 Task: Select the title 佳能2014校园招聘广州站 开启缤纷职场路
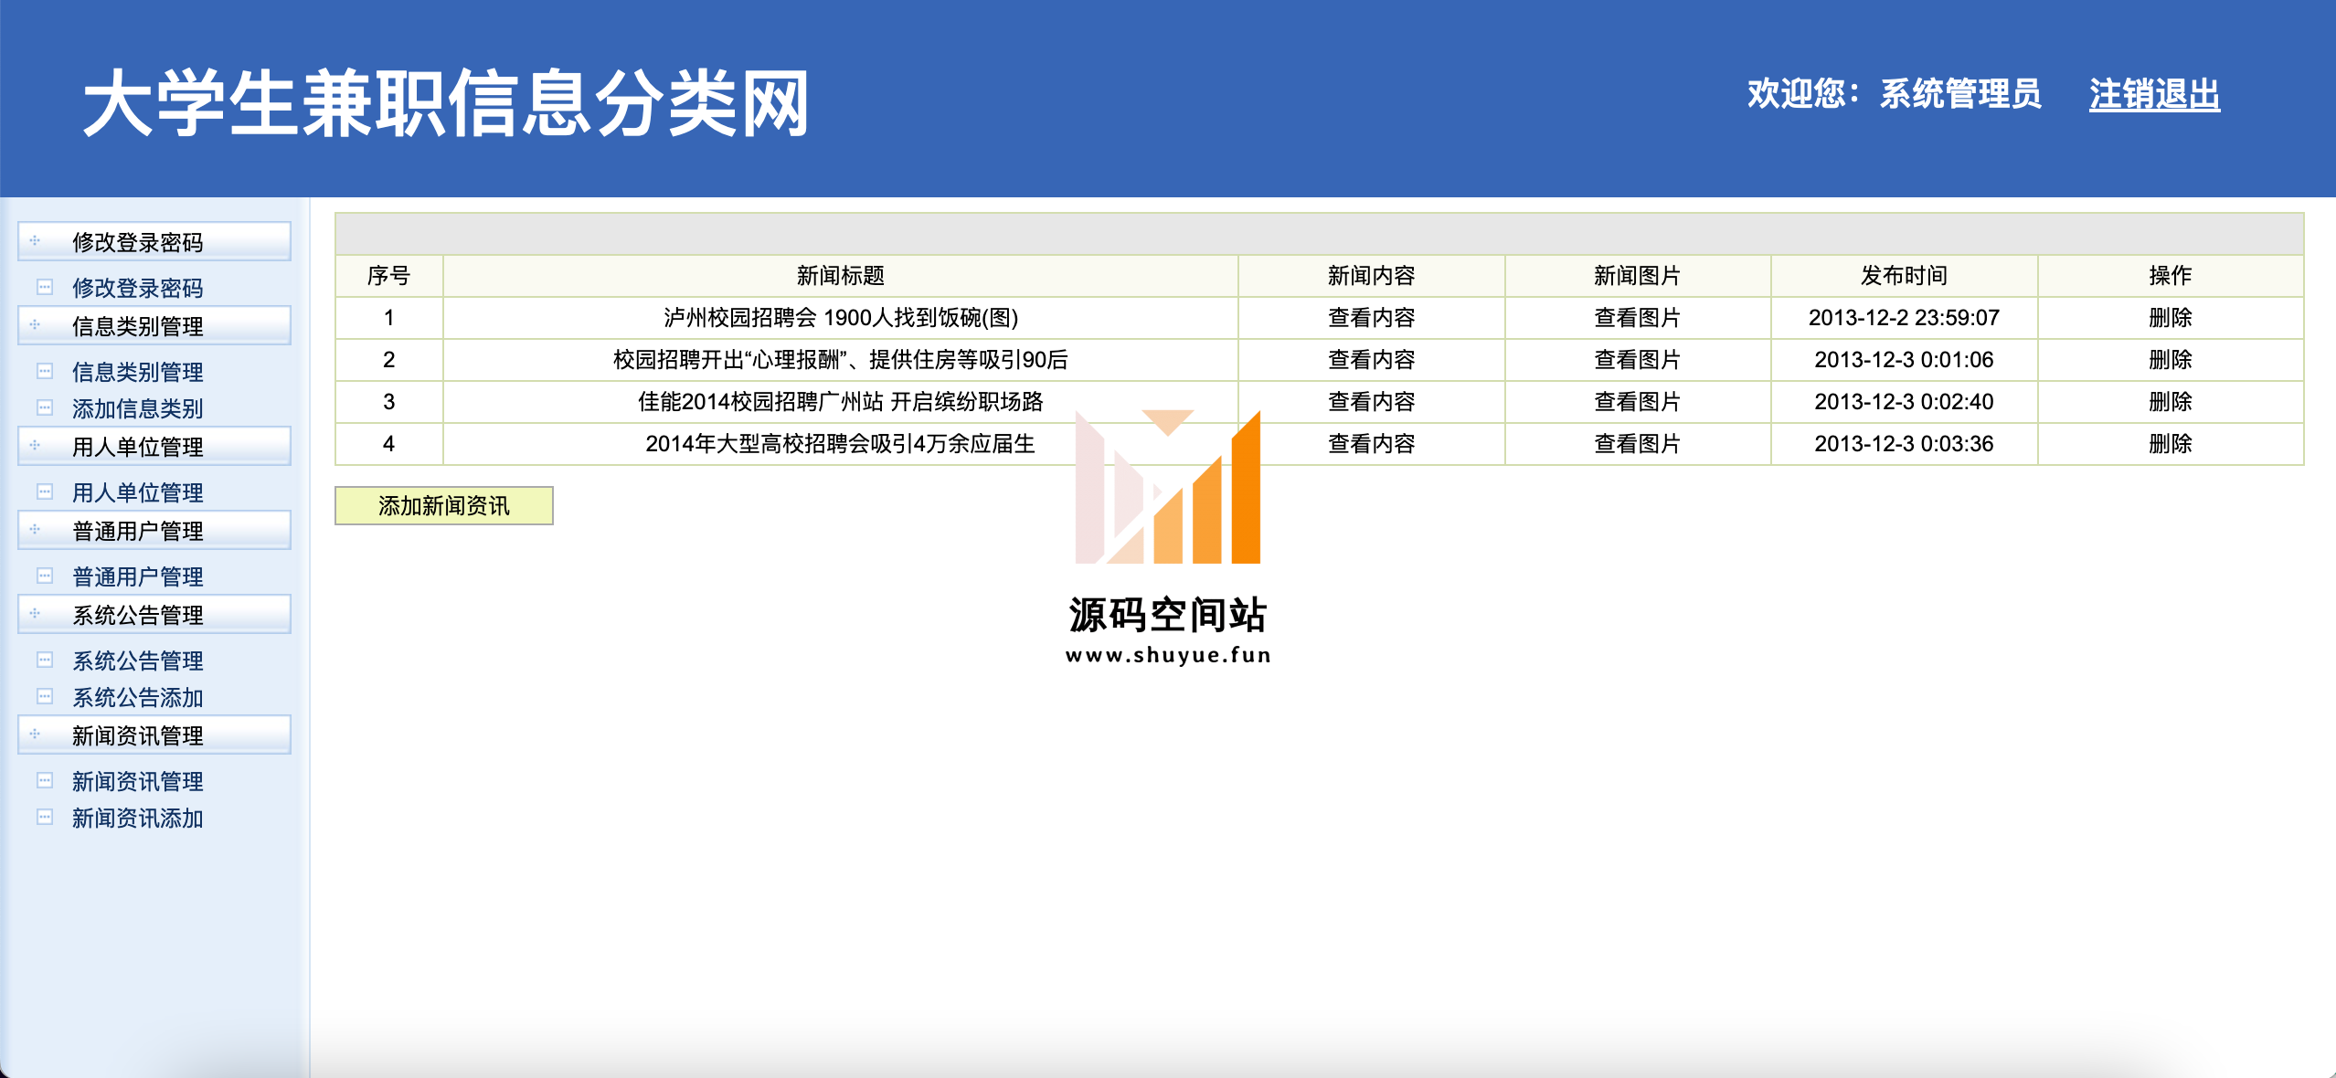point(841,402)
